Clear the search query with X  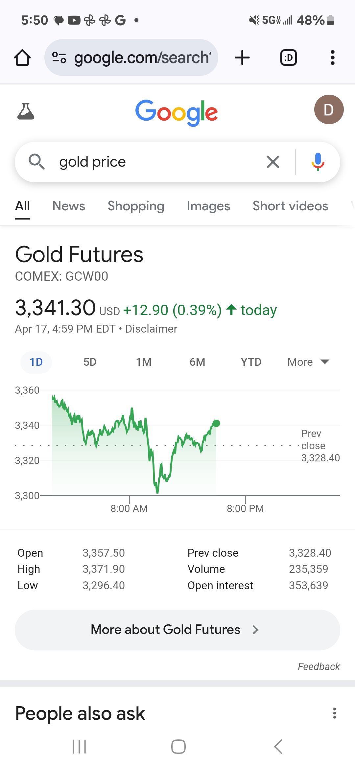click(273, 162)
